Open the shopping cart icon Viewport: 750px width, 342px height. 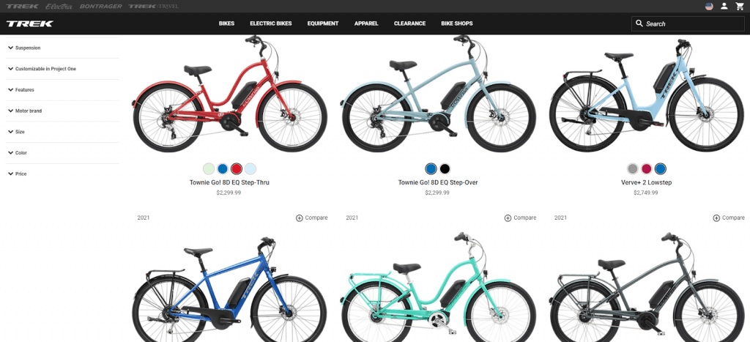tap(740, 6)
